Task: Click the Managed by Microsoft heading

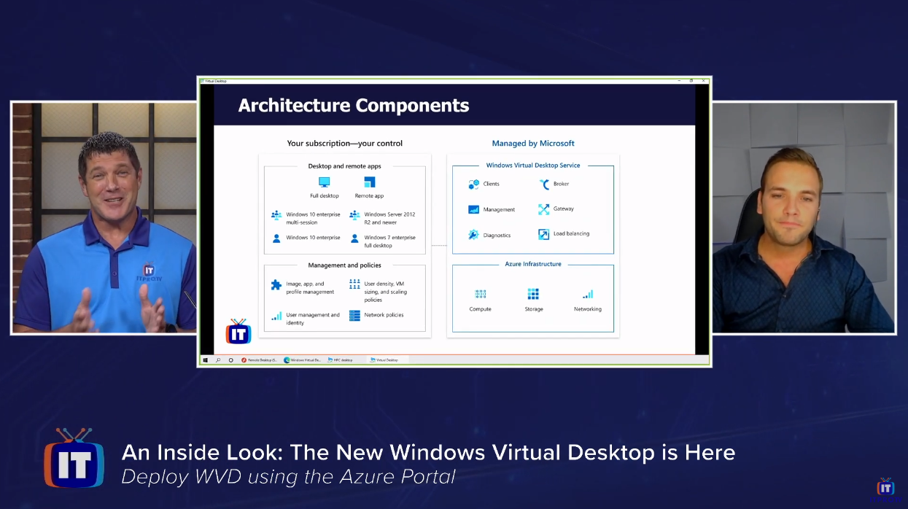Action: click(x=533, y=143)
